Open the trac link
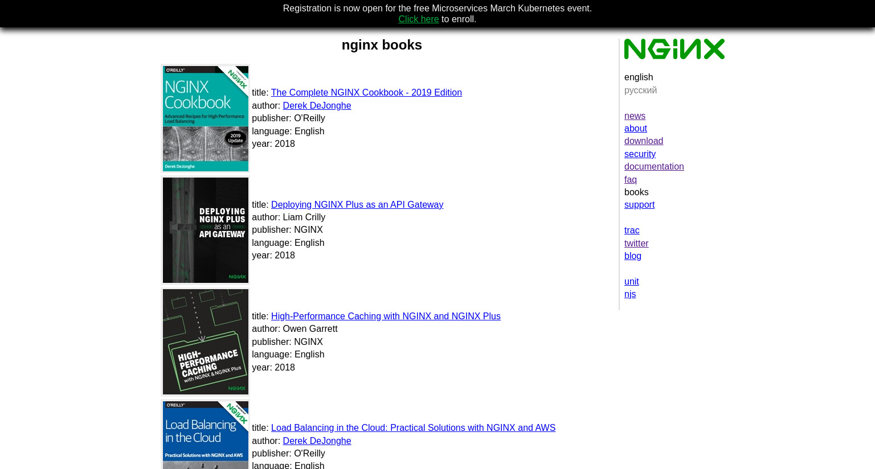Screen dimensions: 875x469 click(x=632, y=230)
